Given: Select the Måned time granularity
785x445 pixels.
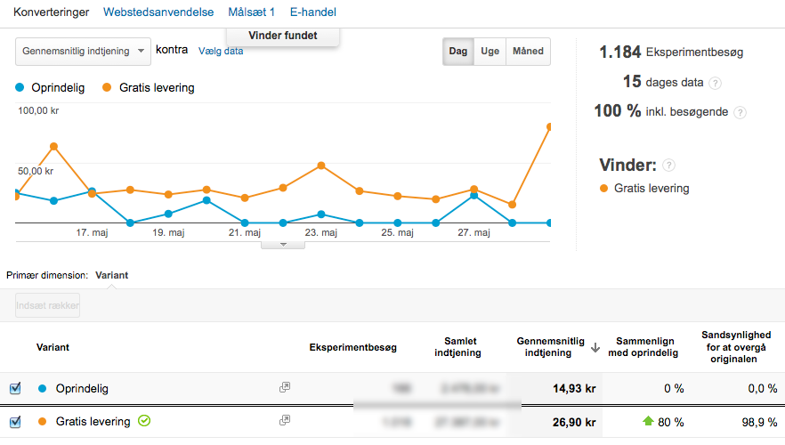Looking at the screenshot, I should (x=528, y=51).
